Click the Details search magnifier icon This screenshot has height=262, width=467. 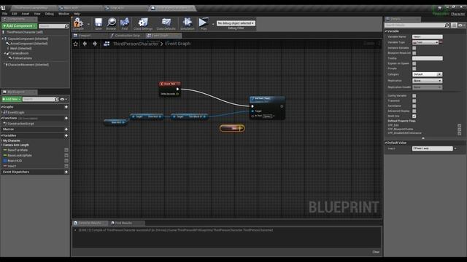(x=447, y=25)
